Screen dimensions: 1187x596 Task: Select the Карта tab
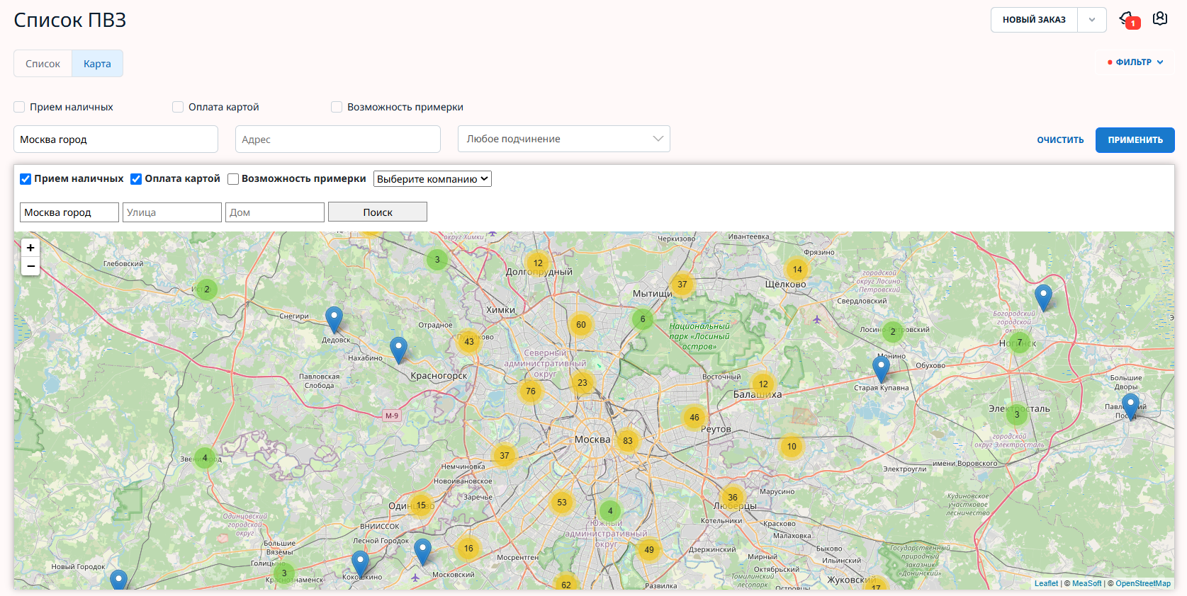97,64
